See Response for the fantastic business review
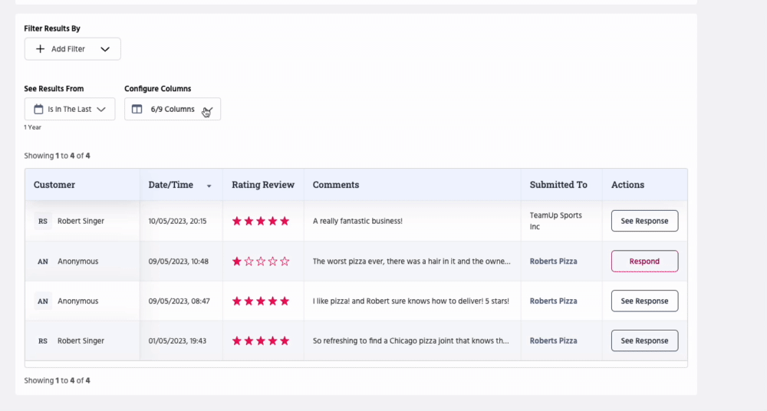The image size is (767, 411). click(x=644, y=221)
